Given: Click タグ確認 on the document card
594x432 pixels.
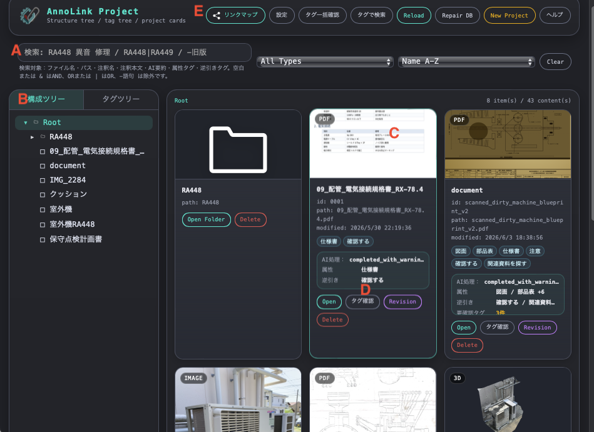Looking at the screenshot, I should click(497, 327).
